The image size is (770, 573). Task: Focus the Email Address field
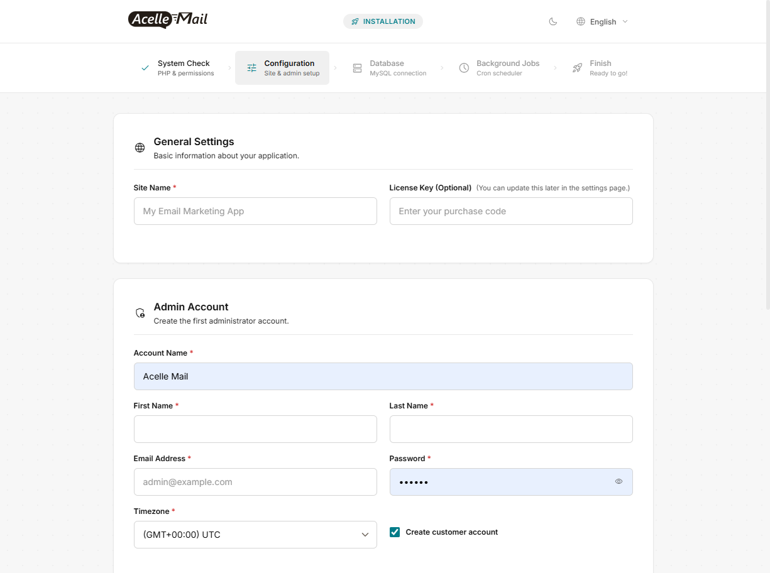255,482
